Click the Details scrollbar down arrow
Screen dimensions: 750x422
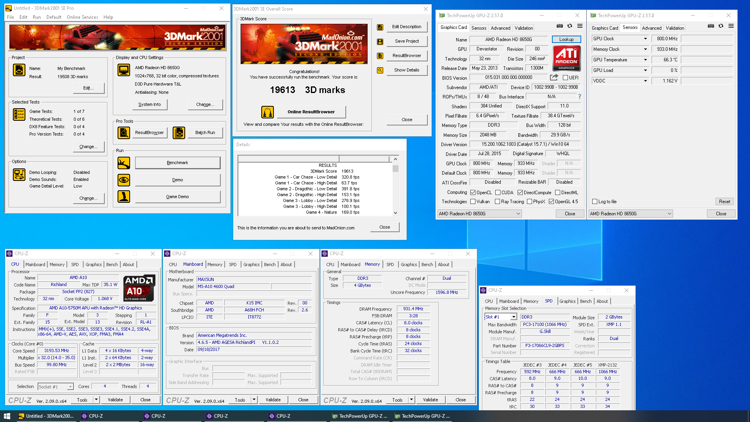pos(395,213)
